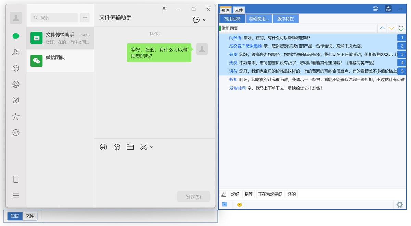This screenshot has width=411, height=226.
Task: Open the 版本特性 tab
Action: pyautogui.click(x=285, y=18)
